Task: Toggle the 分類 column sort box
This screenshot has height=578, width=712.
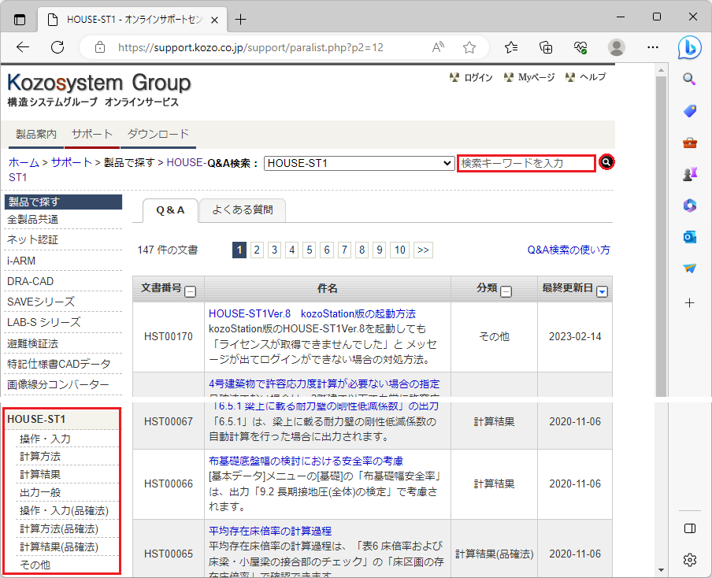Action: click(506, 291)
